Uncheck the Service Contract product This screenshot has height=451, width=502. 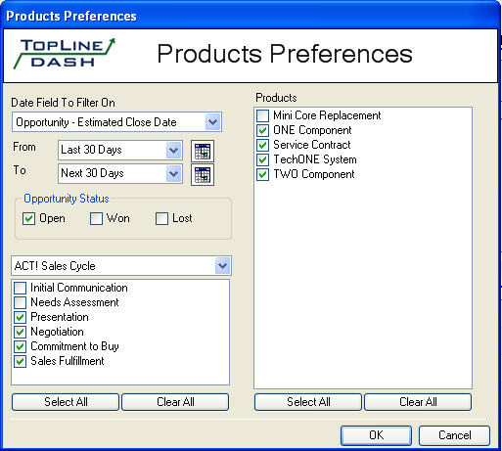click(x=263, y=145)
